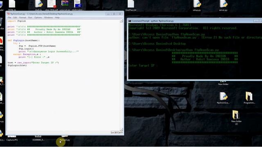Select the shell.py desktop icon
The width and height of the screenshot is (262, 147).
coord(38,5)
